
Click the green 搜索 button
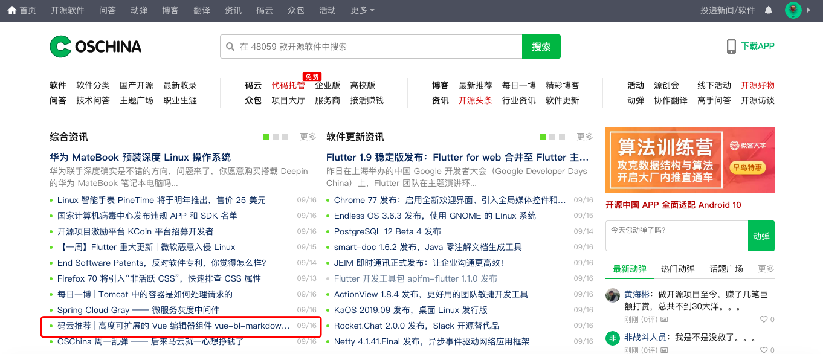click(541, 47)
